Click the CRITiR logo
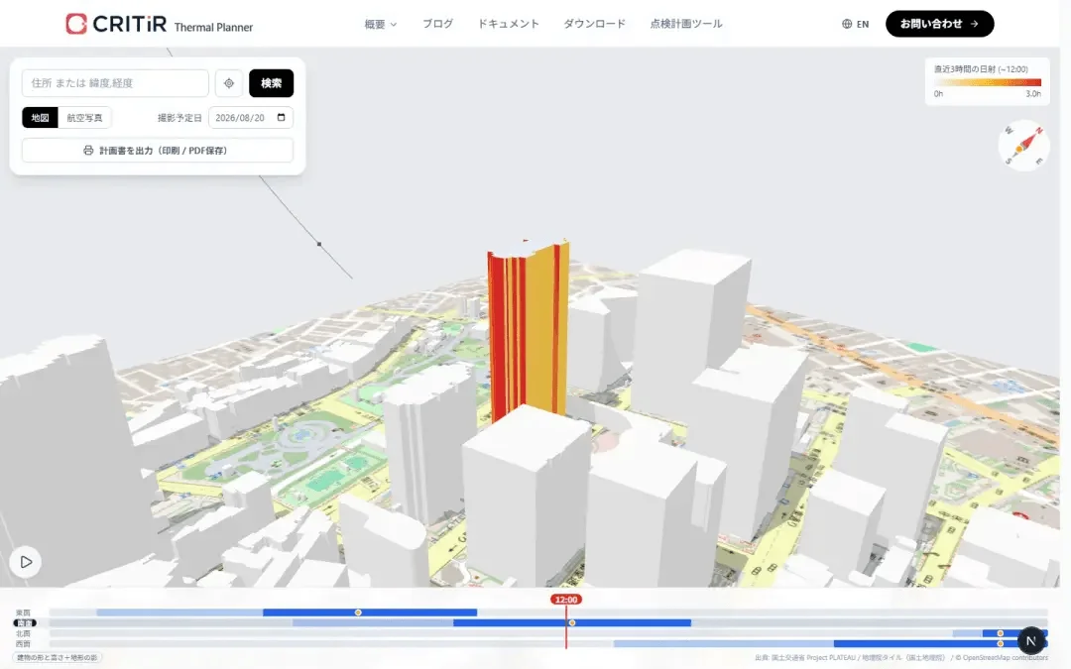The height and width of the screenshot is (669, 1071). click(x=116, y=24)
